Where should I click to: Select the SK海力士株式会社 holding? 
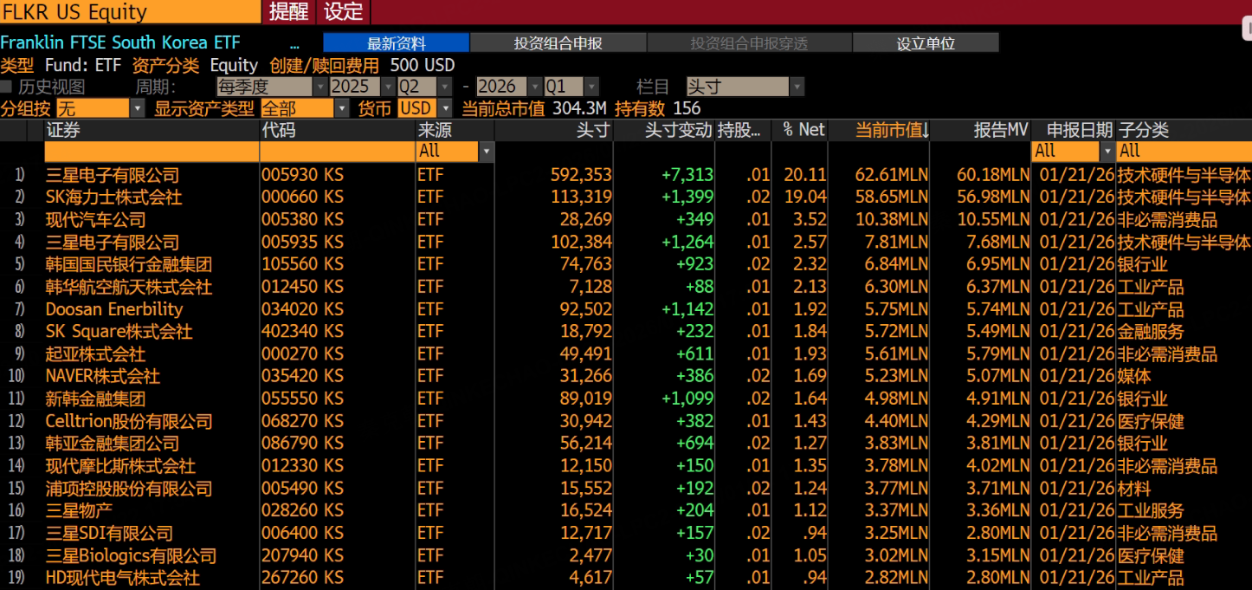[113, 197]
